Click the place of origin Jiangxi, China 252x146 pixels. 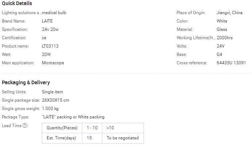click(x=229, y=13)
